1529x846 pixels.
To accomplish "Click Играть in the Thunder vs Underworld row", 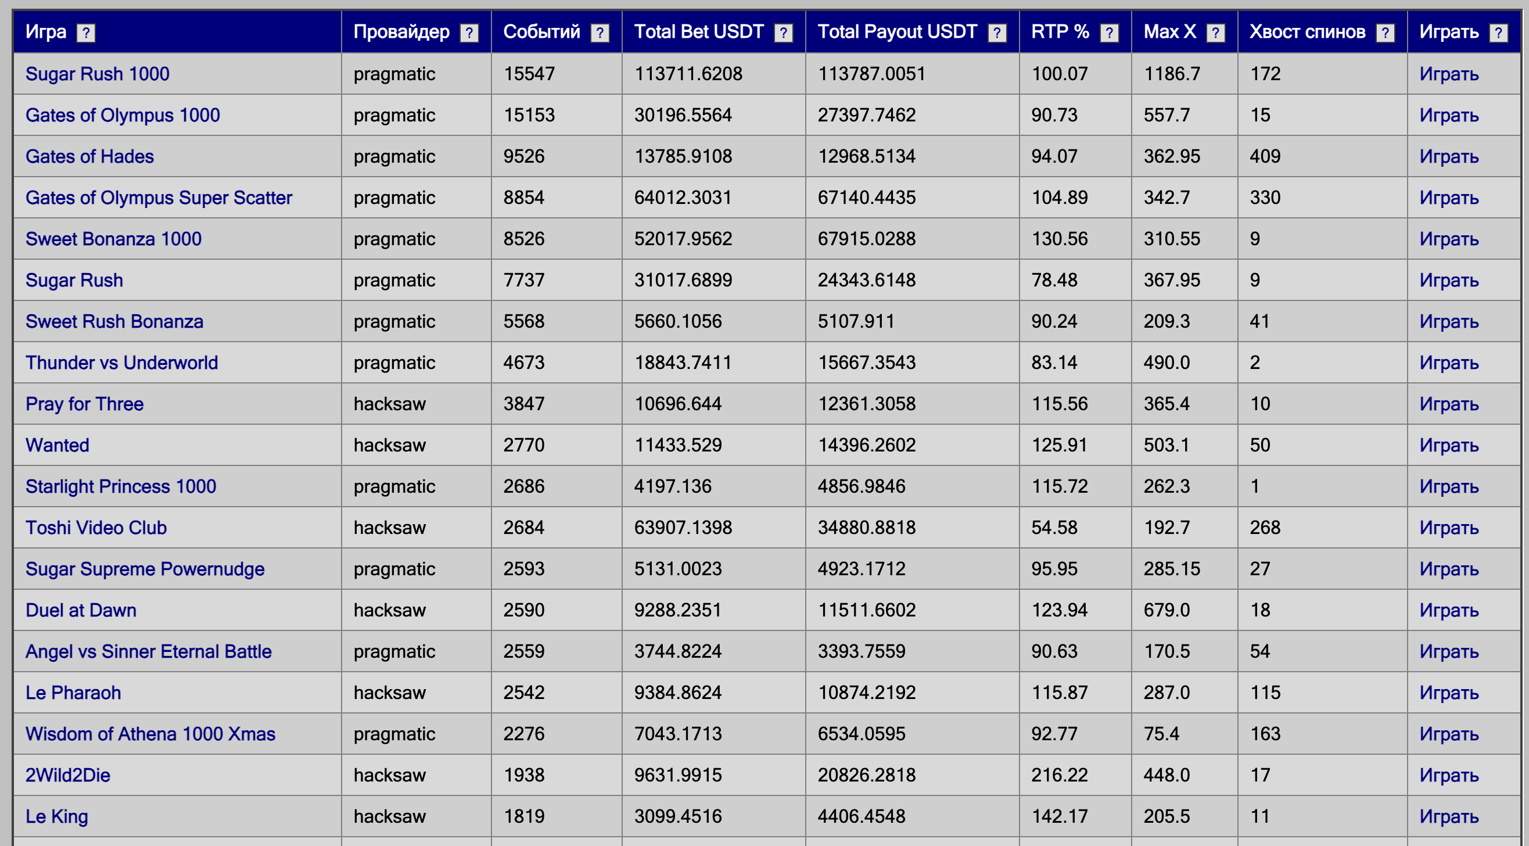I will 1448,363.
